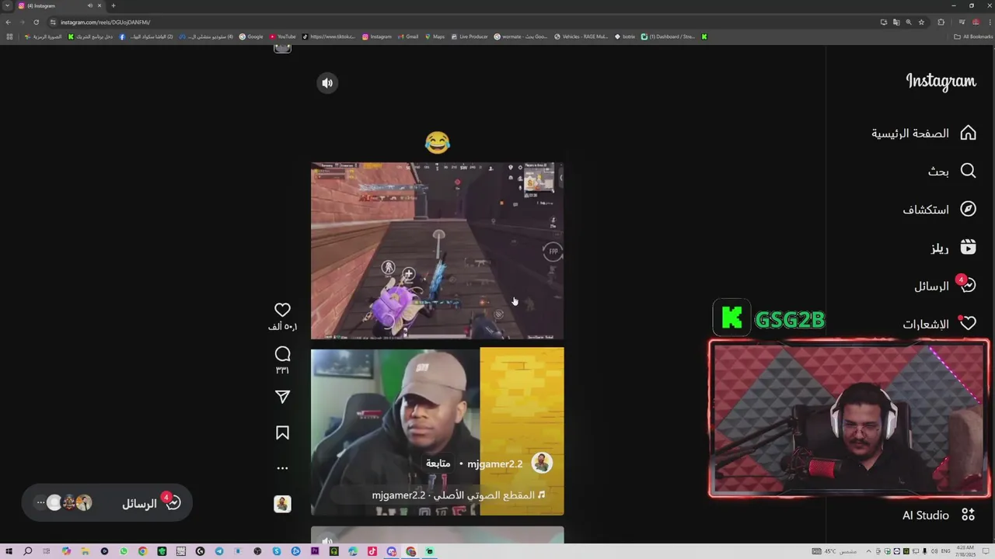Open AI Studio in the sidebar

(x=938, y=515)
